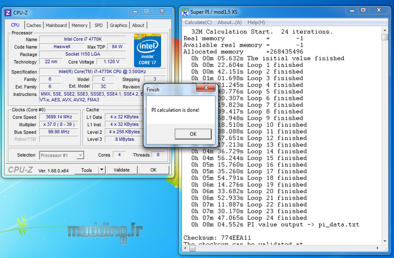
Task: Click the Super PI horizontal scrollbar thumb
Action: [x=192, y=248]
